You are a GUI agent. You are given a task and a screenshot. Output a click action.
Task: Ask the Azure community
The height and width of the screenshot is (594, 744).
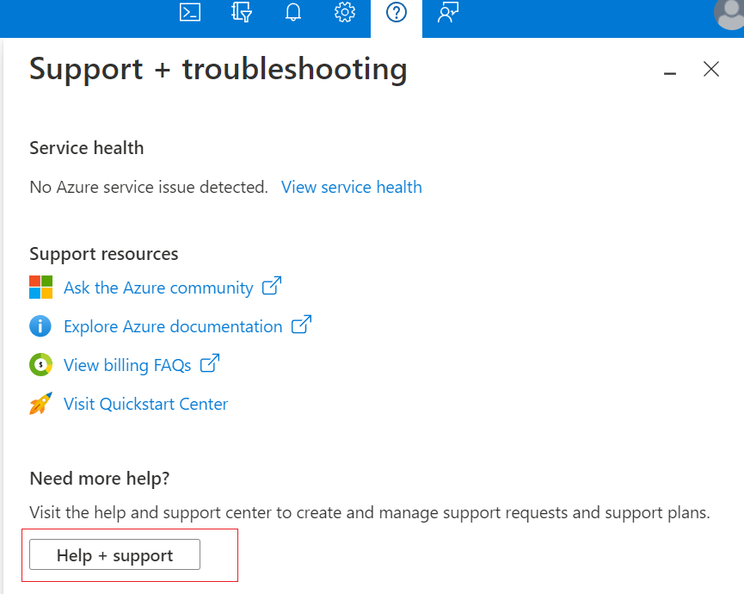pos(157,287)
